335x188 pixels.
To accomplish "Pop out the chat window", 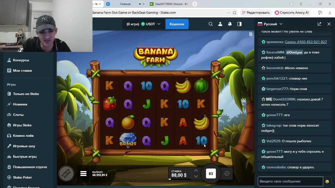I will pos(319,24).
